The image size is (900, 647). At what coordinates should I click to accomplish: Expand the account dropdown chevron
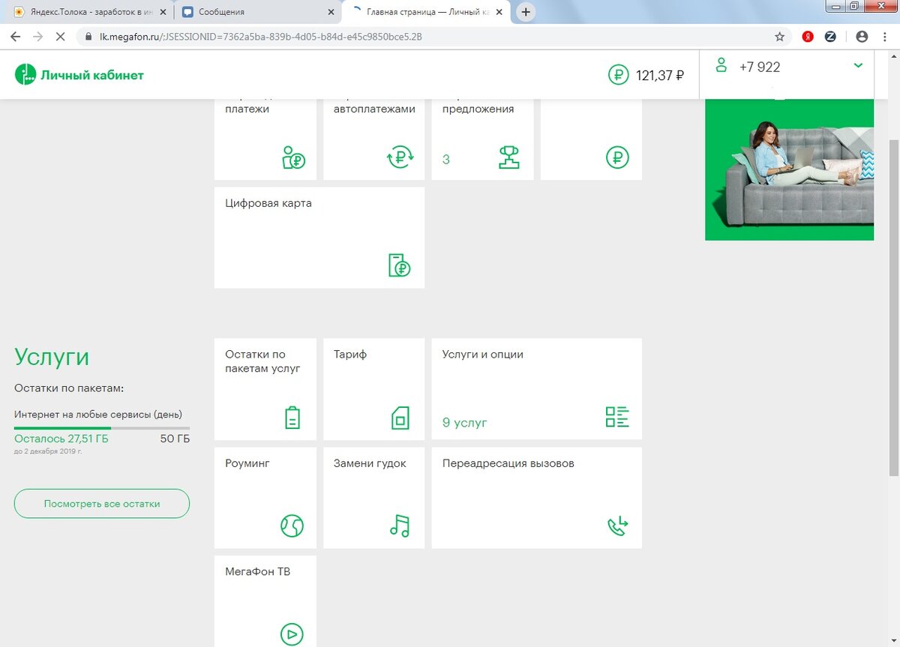(858, 66)
